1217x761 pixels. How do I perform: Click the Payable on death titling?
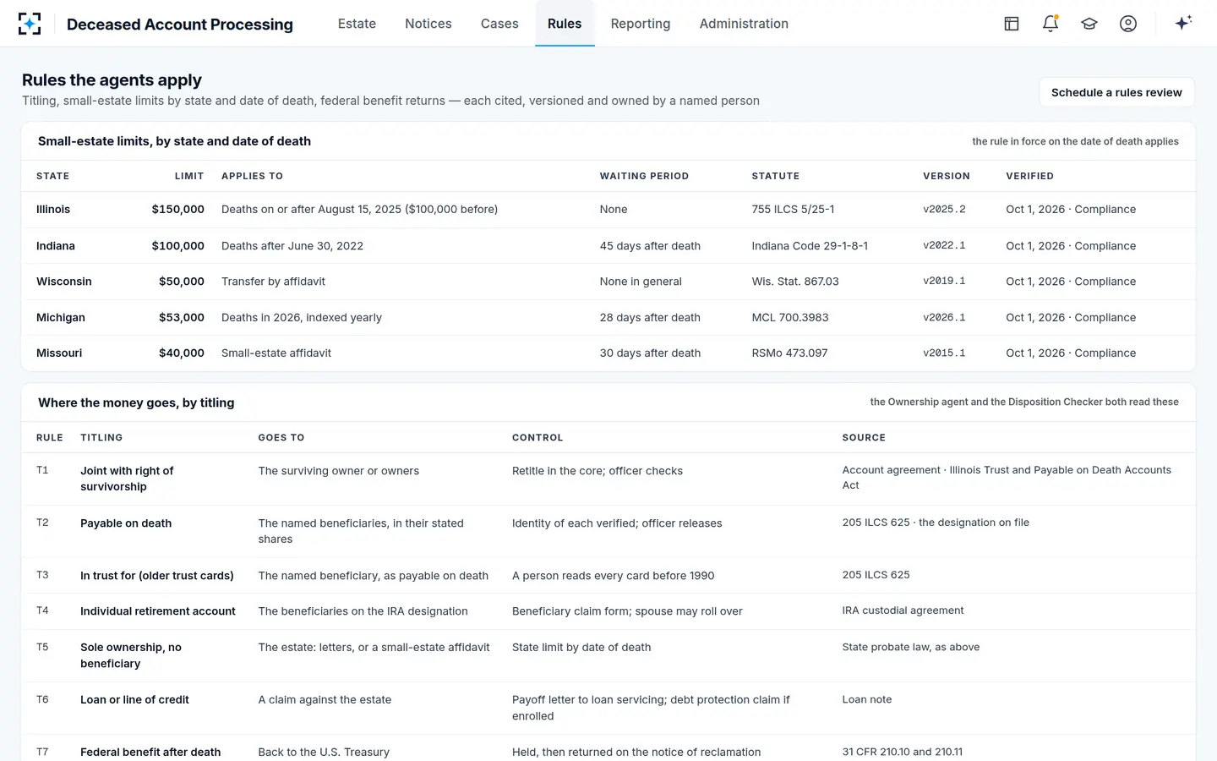tap(126, 523)
